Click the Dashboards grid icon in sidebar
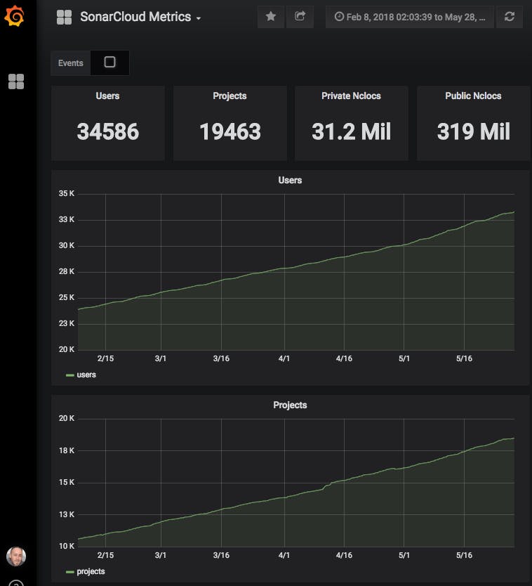Screen dimensions: 532x586 [x=16, y=82]
